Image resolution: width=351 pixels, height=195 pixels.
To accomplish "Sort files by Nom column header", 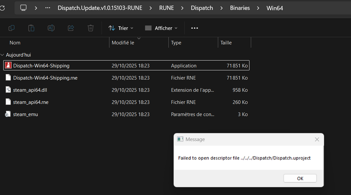I will pos(15,43).
